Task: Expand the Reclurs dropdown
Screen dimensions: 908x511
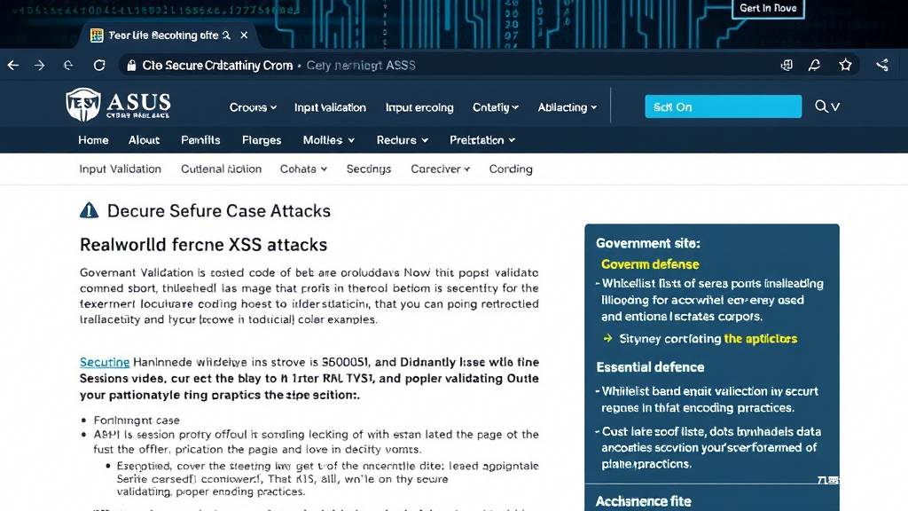Action: (x=403, y=140)
